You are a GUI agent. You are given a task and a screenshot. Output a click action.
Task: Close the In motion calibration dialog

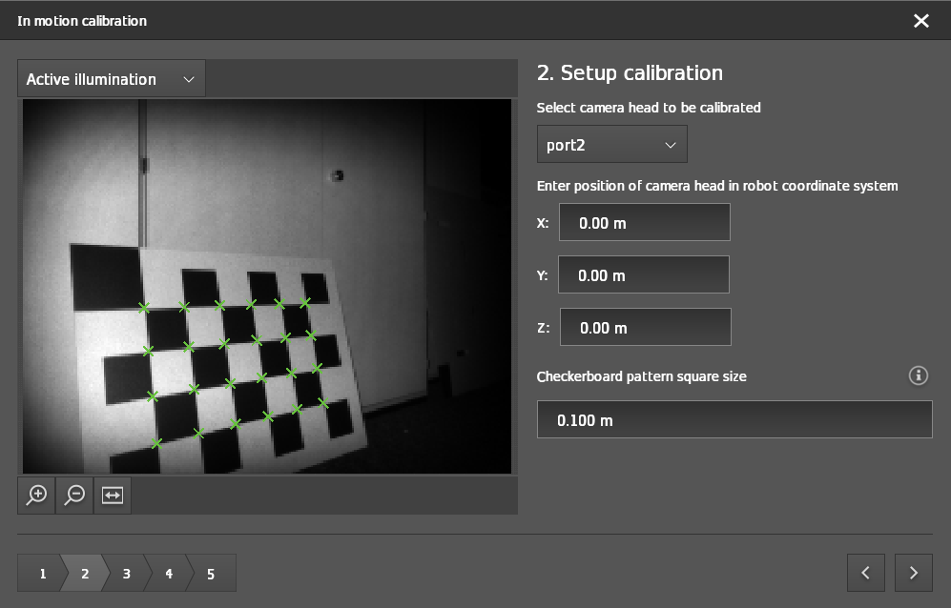coord(920,21)
